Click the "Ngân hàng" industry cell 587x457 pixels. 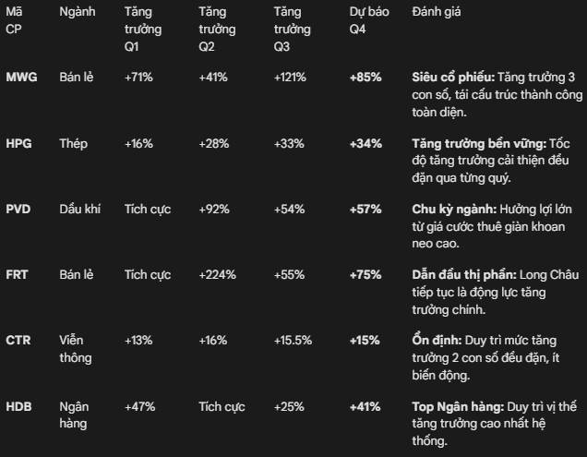click(x=76, y=415)
